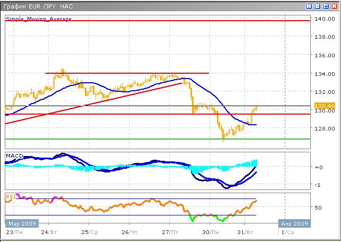Maximize the chart window
The image size is (341, 242).
click(x=326, y=6)
